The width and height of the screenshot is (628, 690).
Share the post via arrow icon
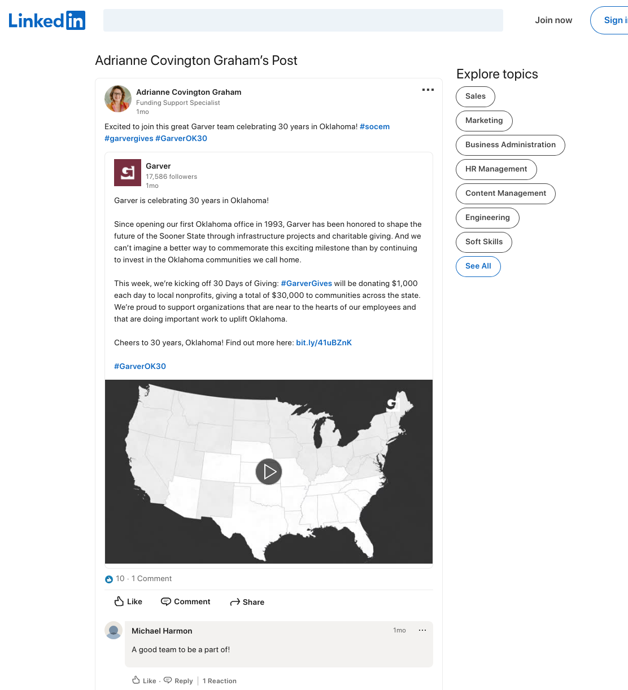pyautogui.click(x=247, y=602)
